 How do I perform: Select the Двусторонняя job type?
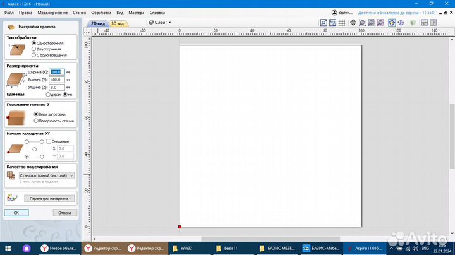click(34, 49)
